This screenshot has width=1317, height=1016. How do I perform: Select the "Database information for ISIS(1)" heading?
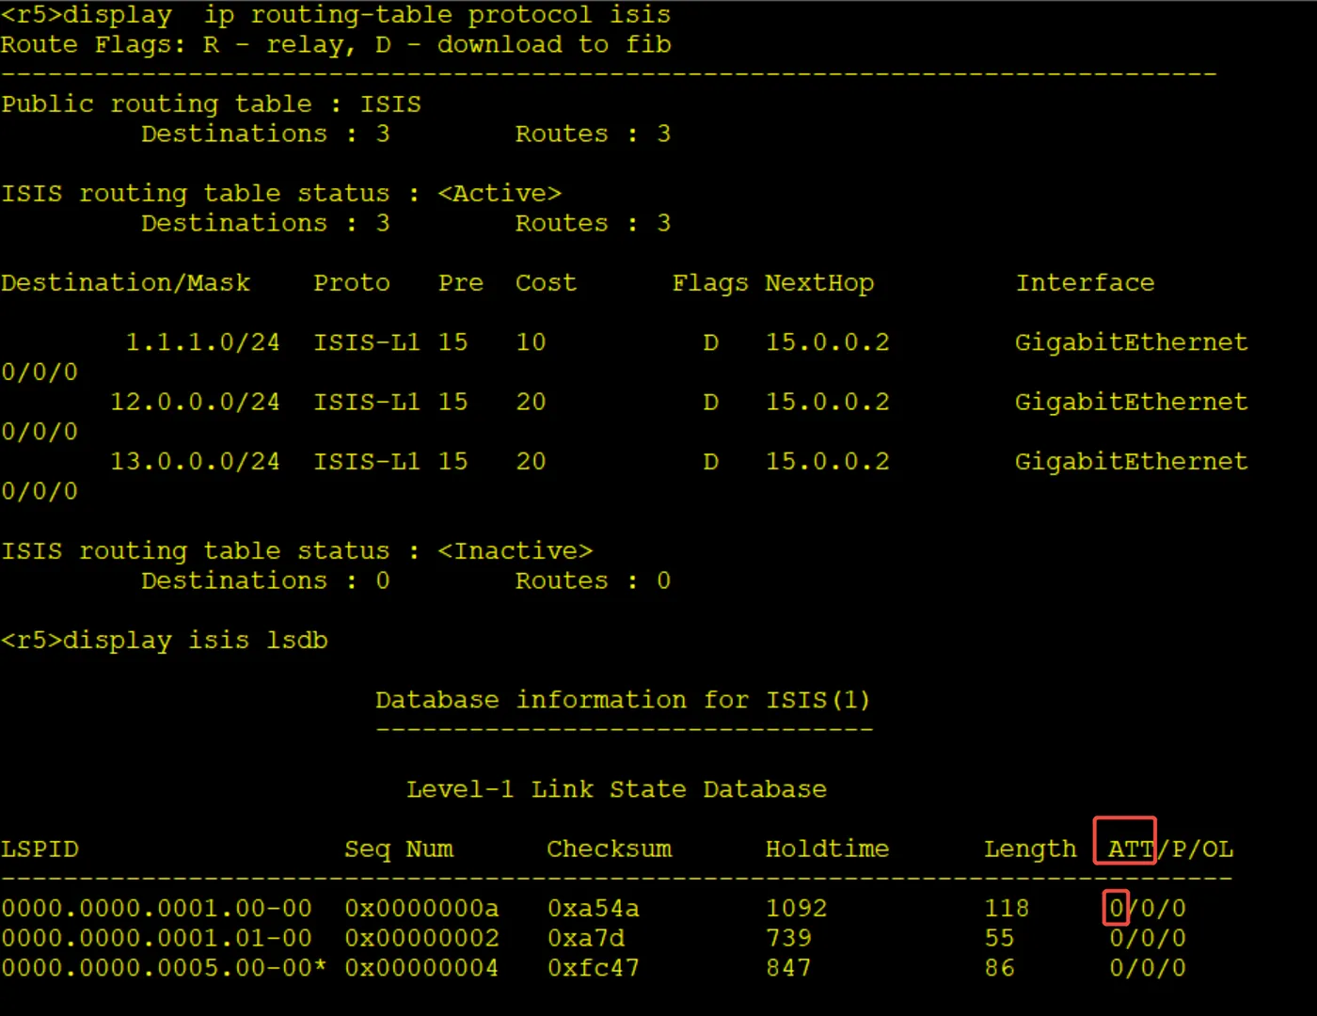click(x=623, y=701)
